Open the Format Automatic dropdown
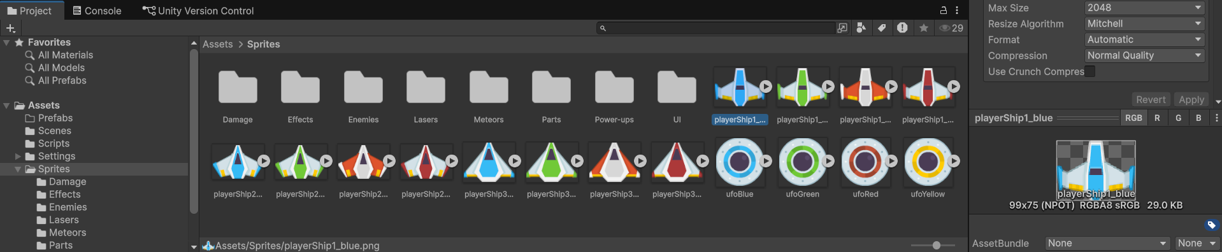This screenshot has height=252, width=1222. (1145, 39)
